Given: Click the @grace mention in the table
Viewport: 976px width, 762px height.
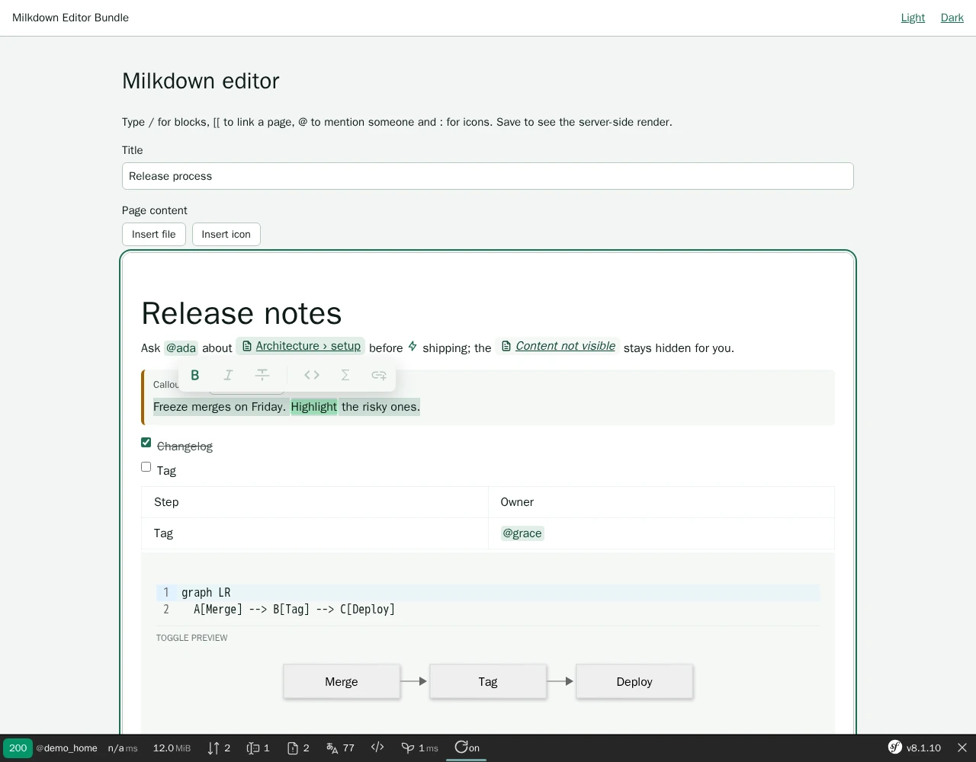Looking at the screenshot, I should [522, 533].
